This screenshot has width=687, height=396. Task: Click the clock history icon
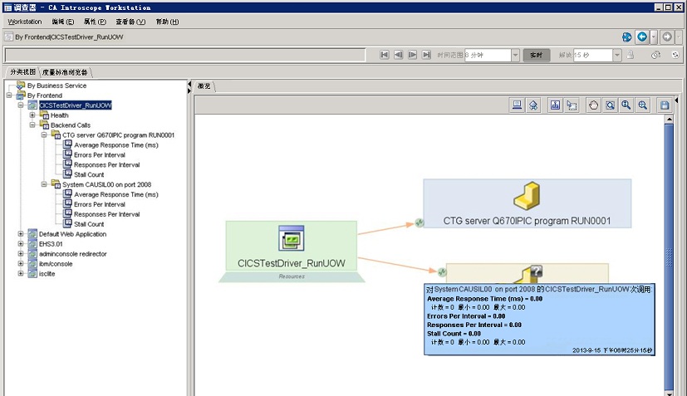pos(656,55)
